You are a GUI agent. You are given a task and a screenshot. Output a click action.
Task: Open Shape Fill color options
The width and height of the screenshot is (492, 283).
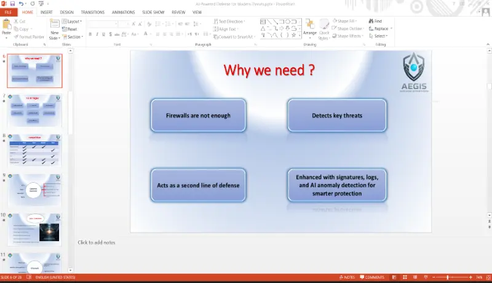click(344, 21)
